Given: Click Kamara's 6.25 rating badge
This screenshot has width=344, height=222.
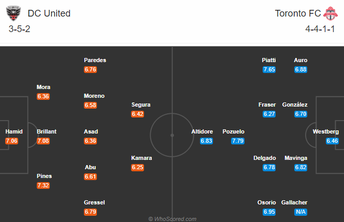Looking at the screenshot, I should pyautogui.click(x=138, y=168).
